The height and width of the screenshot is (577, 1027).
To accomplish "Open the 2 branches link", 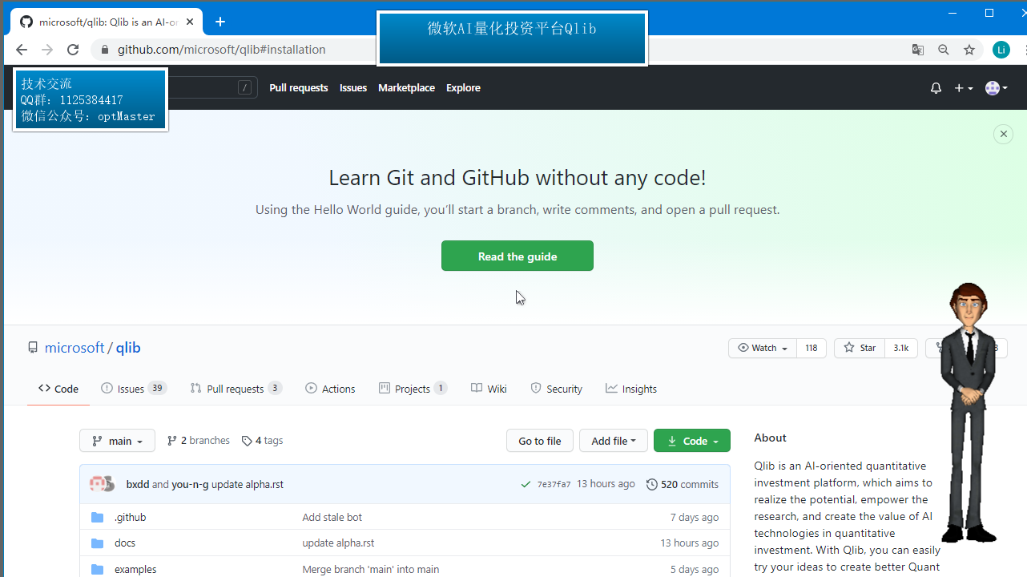I will pyautogui.click(x=197, y=440).
